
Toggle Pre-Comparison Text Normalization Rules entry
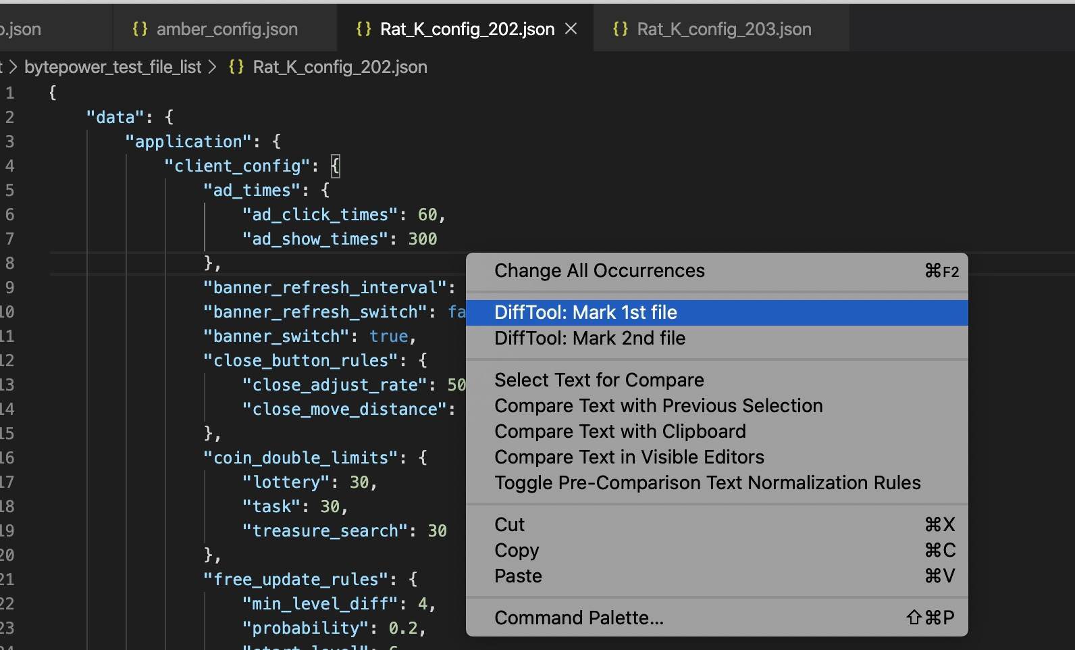pyautogui.click(x=716, y=482)
